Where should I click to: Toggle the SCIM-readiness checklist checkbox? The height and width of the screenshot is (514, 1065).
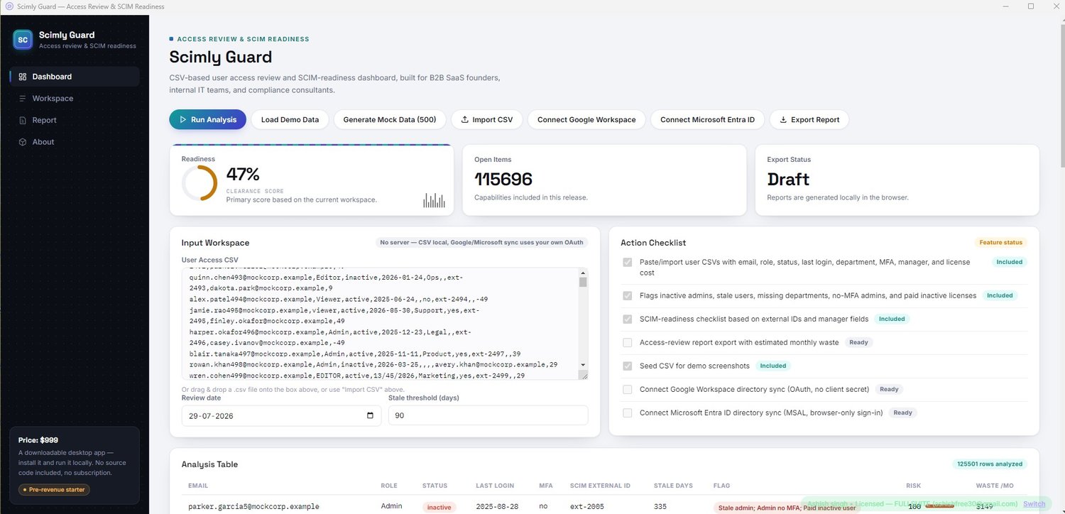628,319
